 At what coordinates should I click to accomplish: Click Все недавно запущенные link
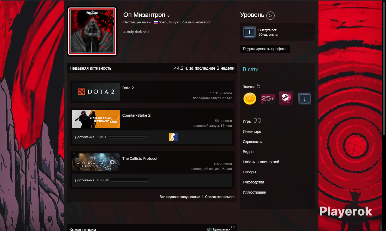pos(180,197)
